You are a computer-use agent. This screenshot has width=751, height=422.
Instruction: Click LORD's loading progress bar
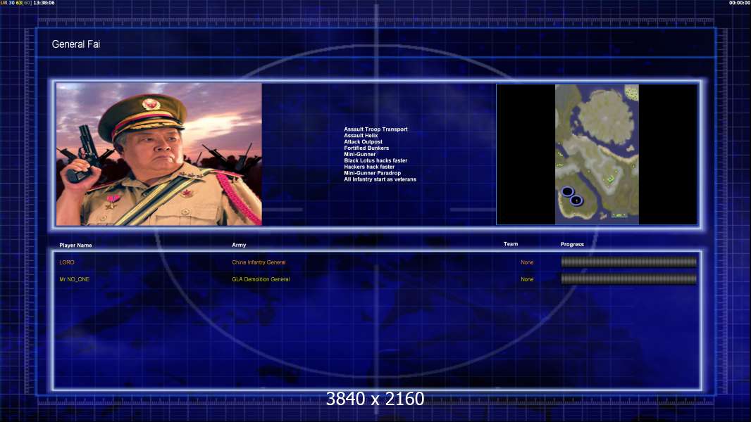pos(629,262)
